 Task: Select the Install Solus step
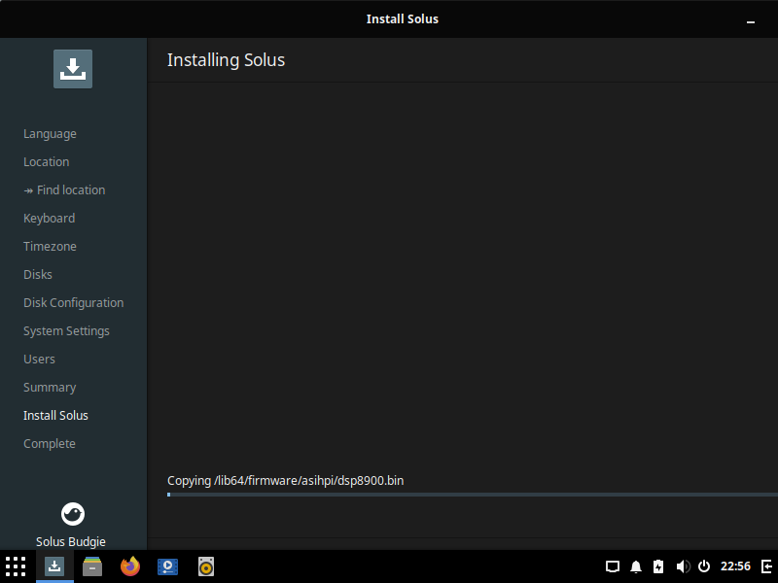pos(55,416)
